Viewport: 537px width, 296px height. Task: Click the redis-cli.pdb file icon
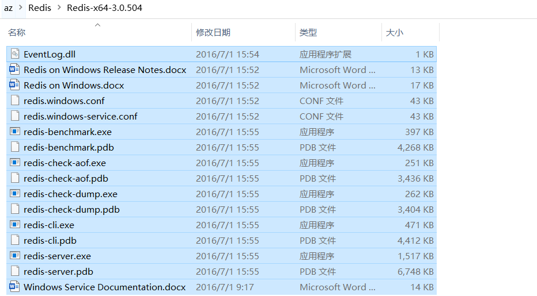pos(15,240)
